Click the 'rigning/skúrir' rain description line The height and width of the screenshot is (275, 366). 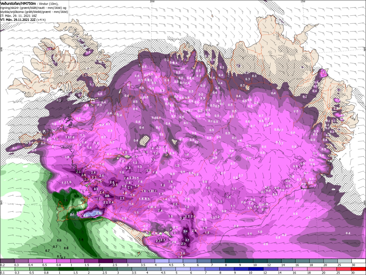(33, 7)
